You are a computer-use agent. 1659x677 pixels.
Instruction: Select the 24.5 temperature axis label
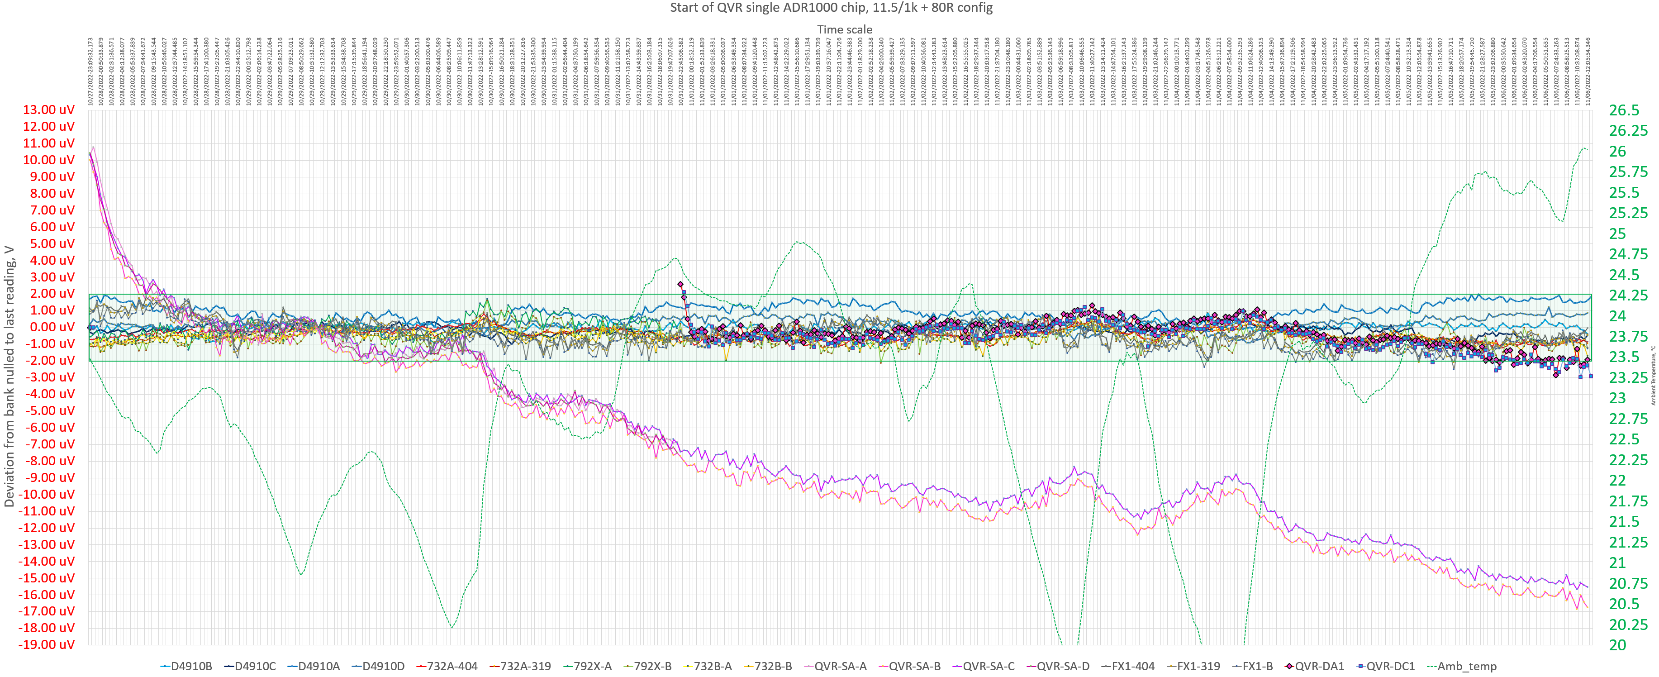coord(1624,275)
